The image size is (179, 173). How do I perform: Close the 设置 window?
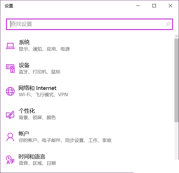pos(170,6)
